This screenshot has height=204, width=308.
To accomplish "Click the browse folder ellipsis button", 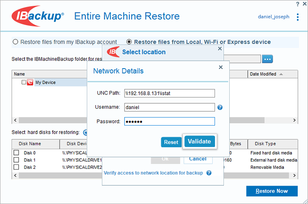I will (x=267, y=59).
